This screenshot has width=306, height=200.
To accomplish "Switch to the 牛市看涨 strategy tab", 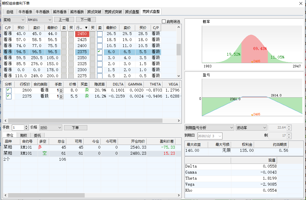I will (x=26, y=12).
